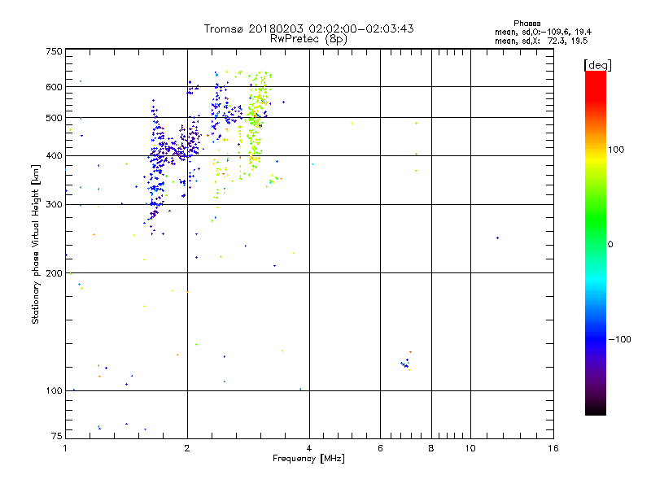Click the colorbar '100' tick label
The image size is (651, 488).
tap(616, 150)
